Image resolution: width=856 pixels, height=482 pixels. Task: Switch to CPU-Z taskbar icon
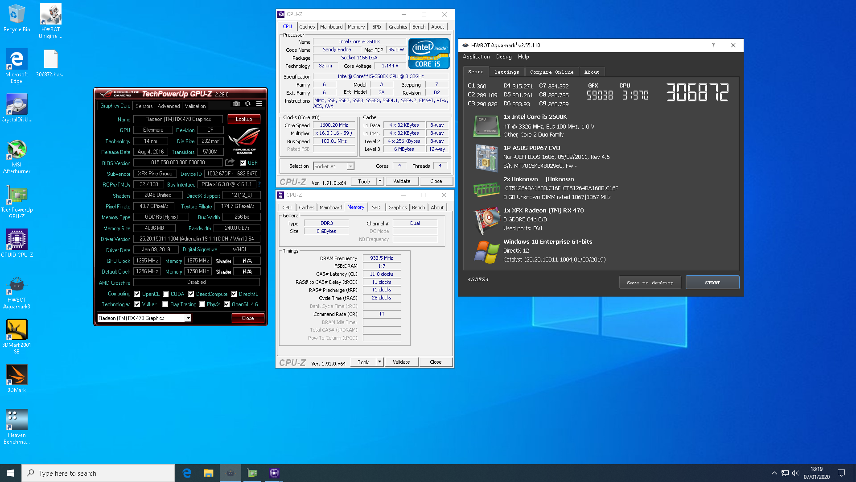(x=274, y=473)
